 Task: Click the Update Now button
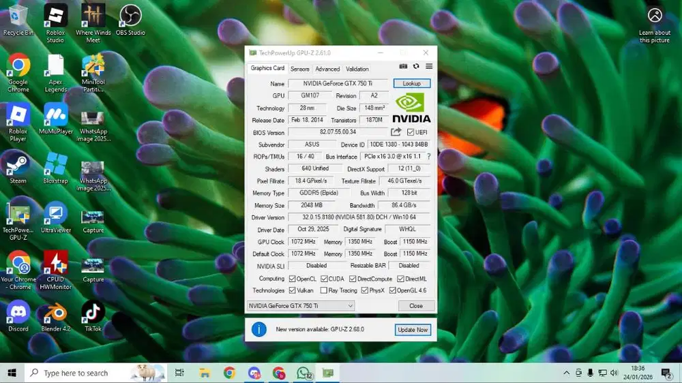tap(413, 330)
